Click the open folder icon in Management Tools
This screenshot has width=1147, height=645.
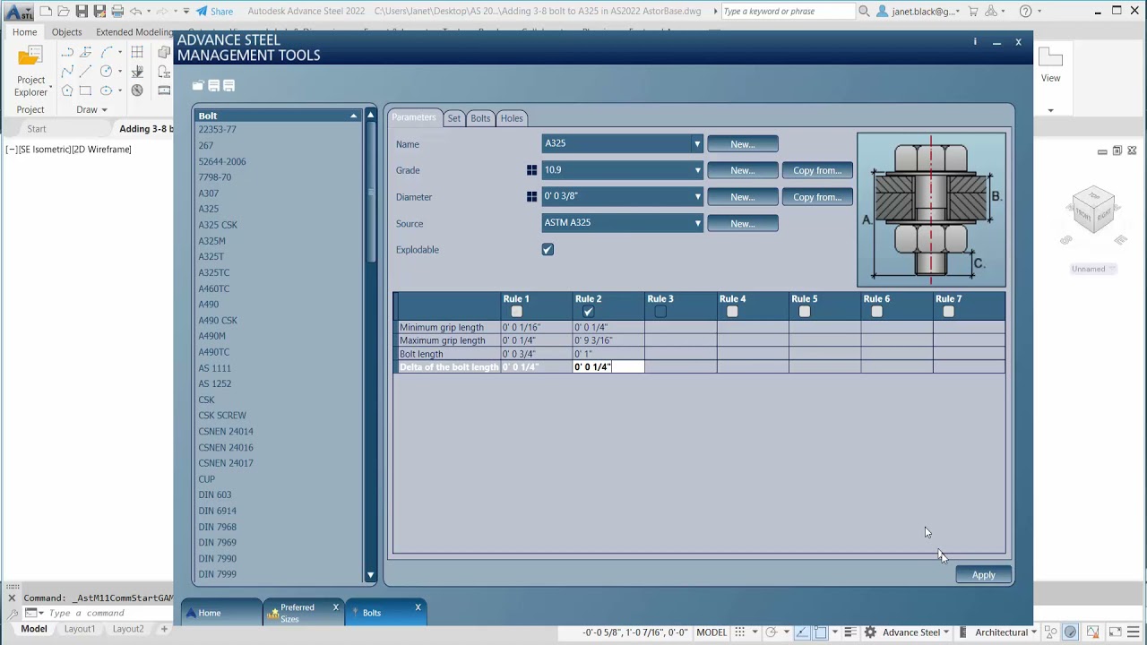pos(198,85)
